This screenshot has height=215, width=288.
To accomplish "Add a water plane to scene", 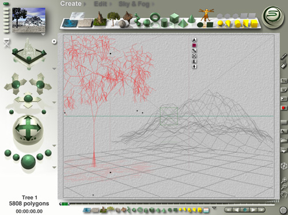I will click(70, 23).
